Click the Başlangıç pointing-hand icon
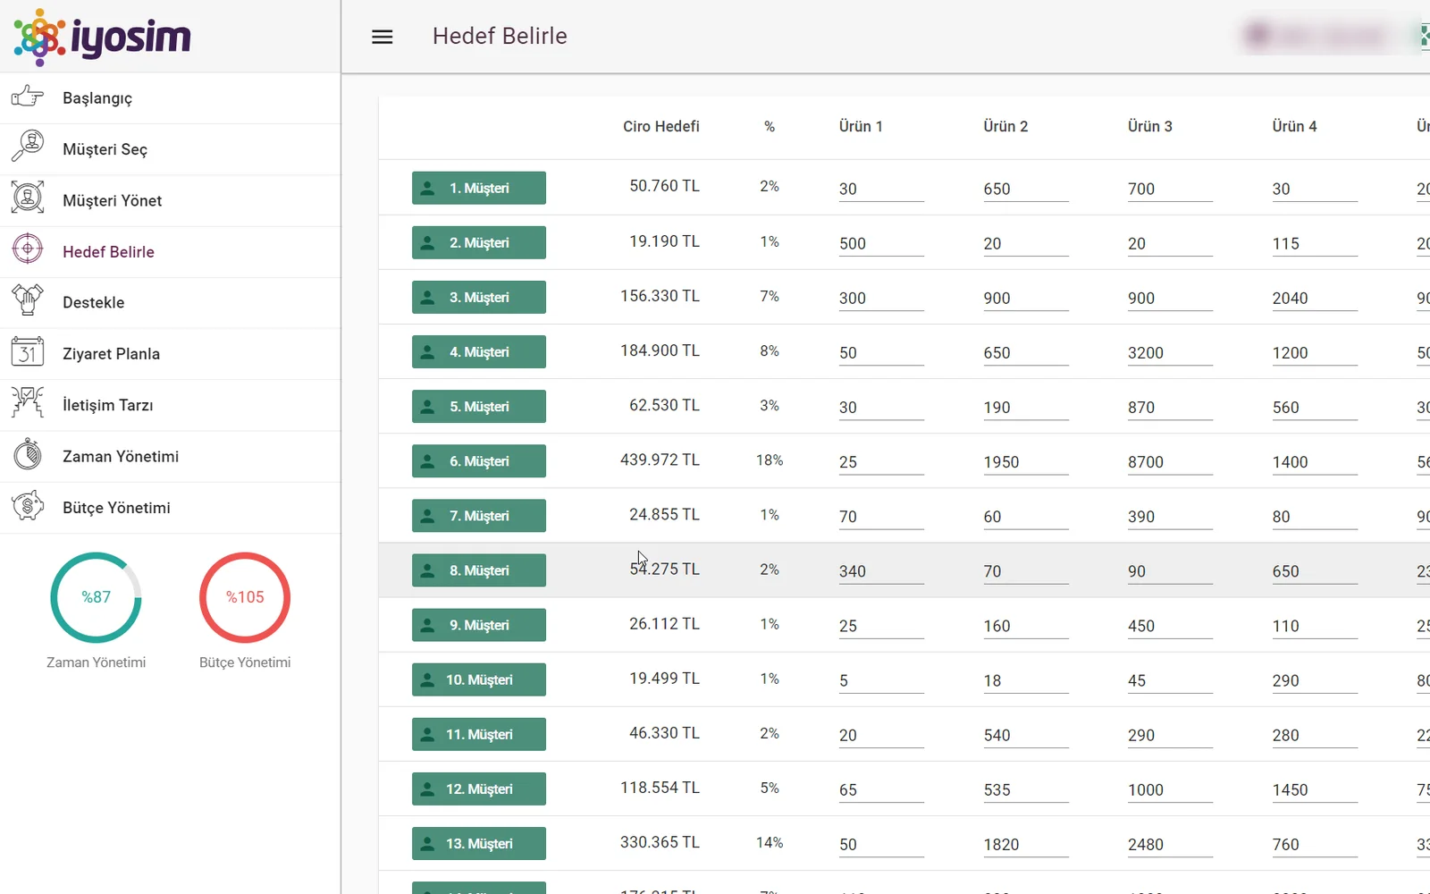The image size is (1430, 894). 28,97
